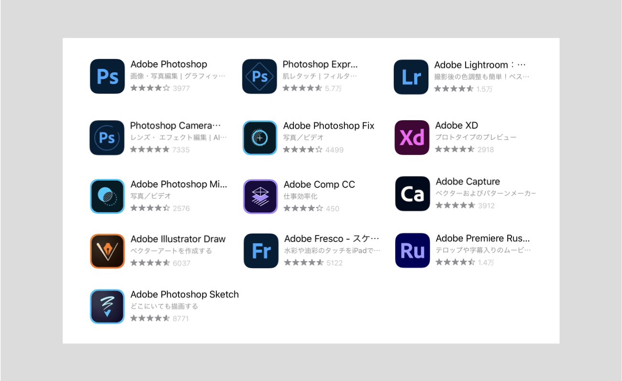Select the Photoshop Camera circular Ps icon
The height and width of the screenshot is (381, 622).
[x=107, y=138]
